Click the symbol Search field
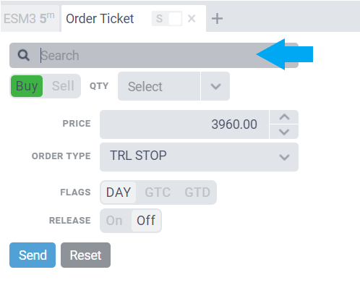Image resolution: width=360 pixels, height=288 pixels. coord(154,55)
